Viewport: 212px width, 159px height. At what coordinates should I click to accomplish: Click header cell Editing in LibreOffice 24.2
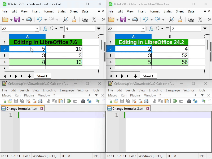point(151,42)
